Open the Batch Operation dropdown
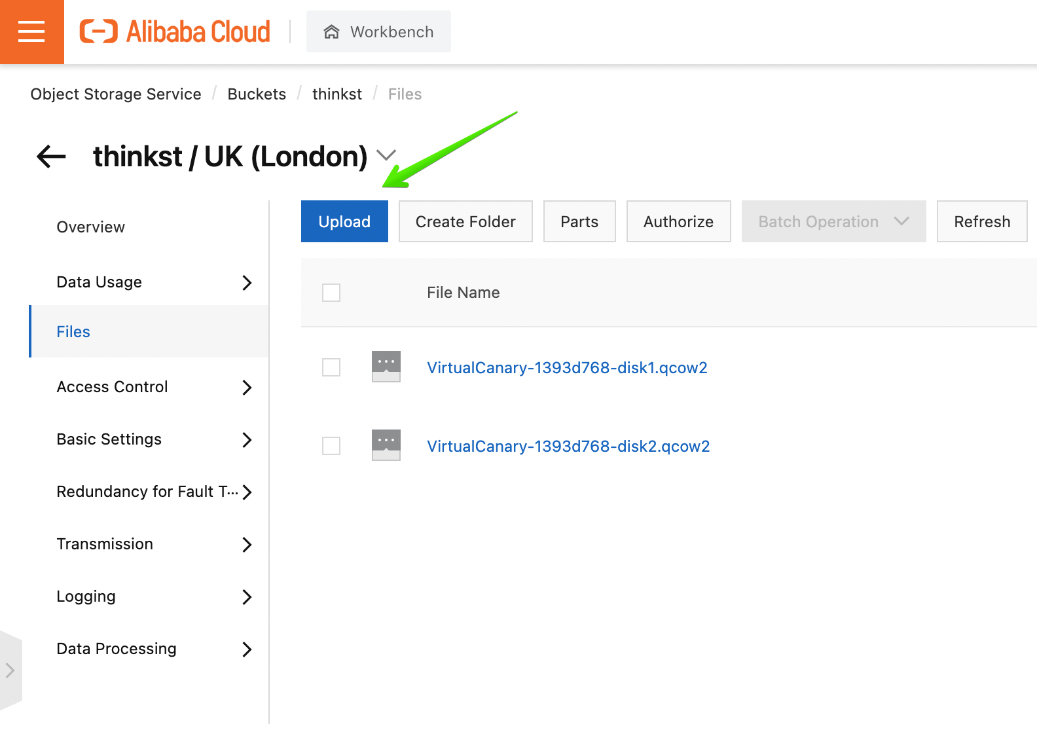The height and width of the screenshot is (732, 1037). click(x=833, y=221)
